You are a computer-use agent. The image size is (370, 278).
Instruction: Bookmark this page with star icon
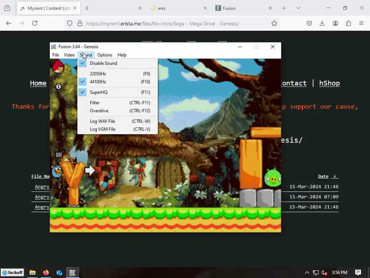click(274, 23)
